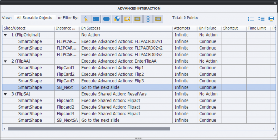Screen dimensions: 278x140
Task: Select the pie chart widget filter icon
Action: click(x=117, y=19)
